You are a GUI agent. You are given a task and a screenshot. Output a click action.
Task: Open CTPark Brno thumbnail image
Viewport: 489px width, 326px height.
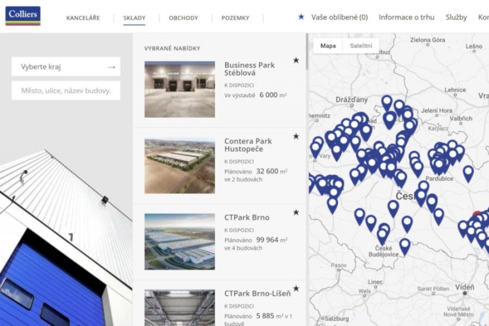pos(180,242)
